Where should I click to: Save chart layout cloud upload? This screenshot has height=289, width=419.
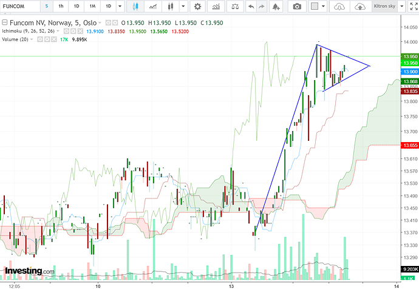coord(360,6)
